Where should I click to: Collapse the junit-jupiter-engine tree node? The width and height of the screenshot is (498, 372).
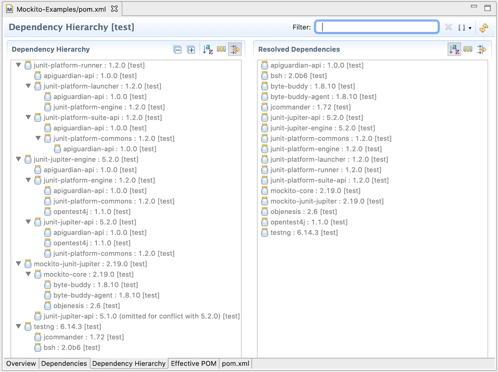19,159
